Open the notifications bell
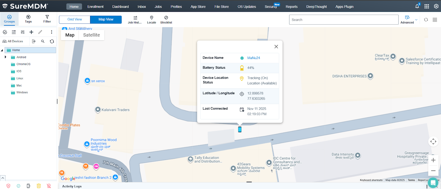This screenshot has height=189, width=441. point(417,6)
